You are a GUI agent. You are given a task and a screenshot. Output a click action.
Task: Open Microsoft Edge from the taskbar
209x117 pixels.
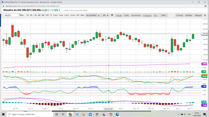tap(117, 114)
